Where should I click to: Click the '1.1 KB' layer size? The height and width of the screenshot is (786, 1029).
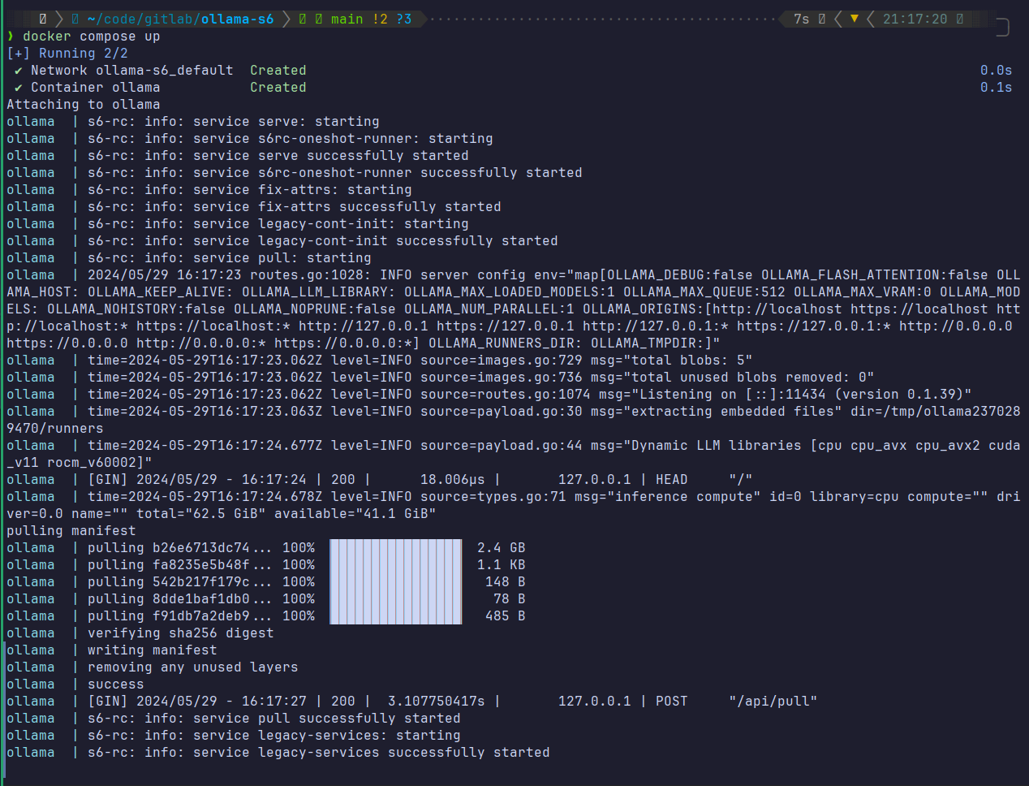502,565
